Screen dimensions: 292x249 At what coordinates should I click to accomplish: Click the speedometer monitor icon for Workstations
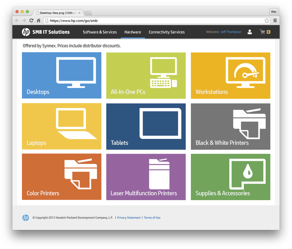246,73
